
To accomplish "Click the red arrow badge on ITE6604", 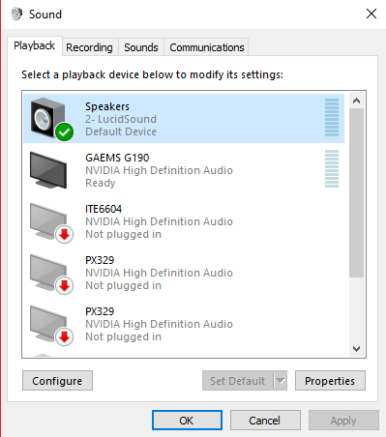I will (x=65, y=235).
